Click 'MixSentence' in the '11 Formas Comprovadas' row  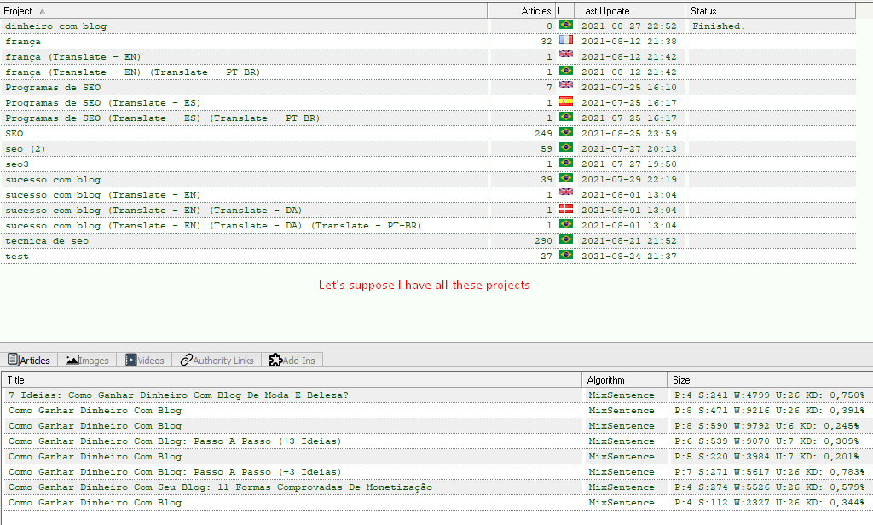pos(622,487)
